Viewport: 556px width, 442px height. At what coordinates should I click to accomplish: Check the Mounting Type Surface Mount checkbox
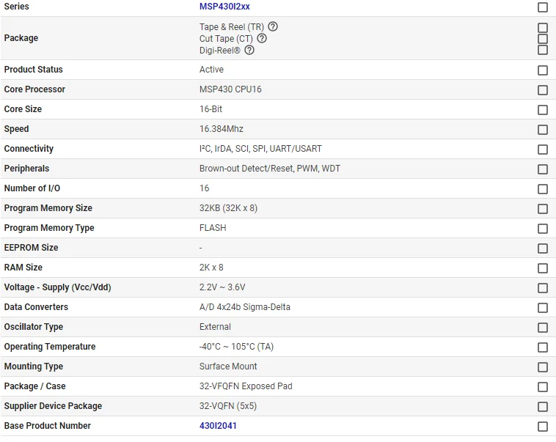pos(543,367)
